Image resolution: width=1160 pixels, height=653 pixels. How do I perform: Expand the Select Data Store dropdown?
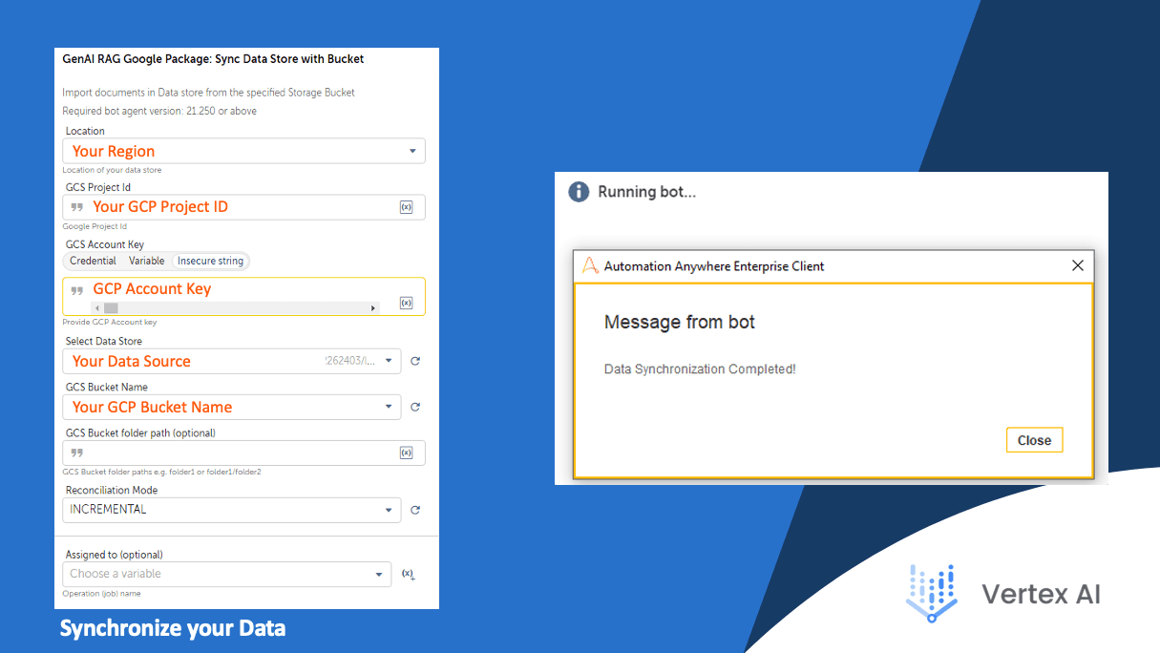[x=232, y=361]
